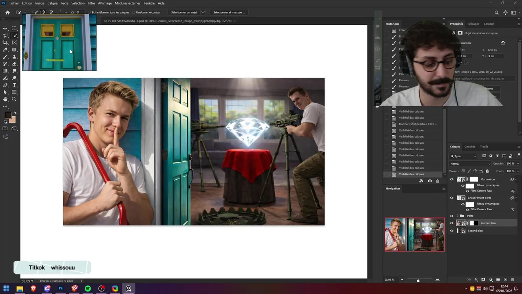Screen dimensions: 522x294
Task: Open the Type layer filter dropdown
Action: click(463, 156)
